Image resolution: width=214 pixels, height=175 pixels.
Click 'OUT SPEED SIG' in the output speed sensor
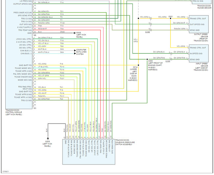[197, 24]
